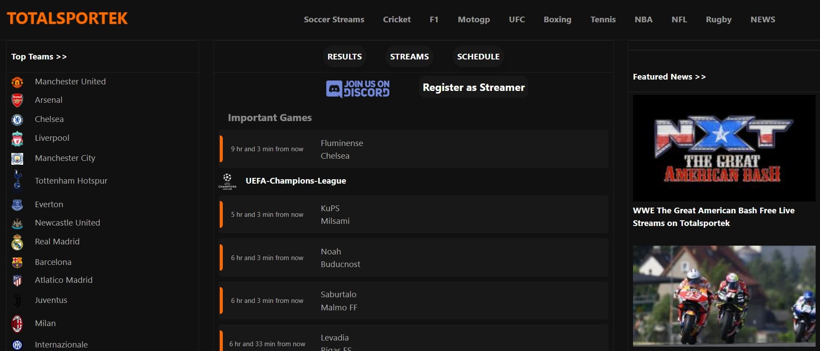Click the Newcastle United crest icon
820x351 pixels.
(x=17, y=224)
